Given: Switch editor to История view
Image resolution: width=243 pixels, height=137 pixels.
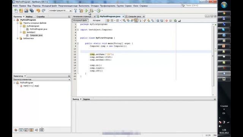Looking at the screenshot, I should (96, 21).
